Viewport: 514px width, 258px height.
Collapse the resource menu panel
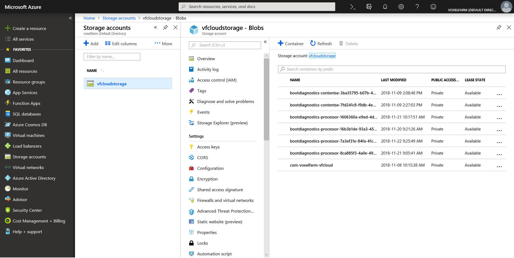tap(265, 42)
